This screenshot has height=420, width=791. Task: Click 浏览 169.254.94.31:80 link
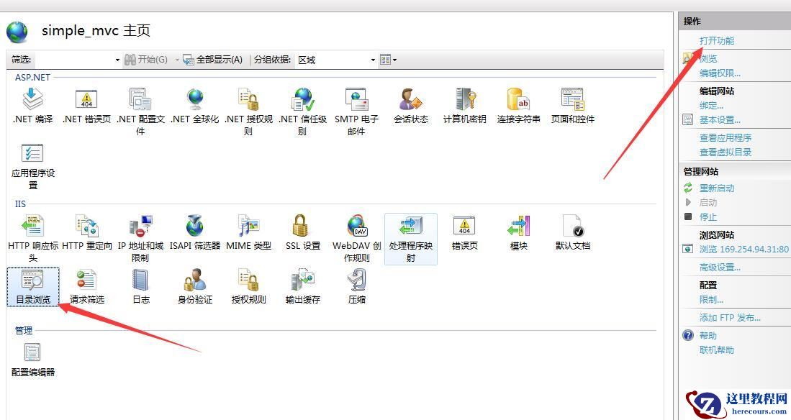(743, 249)
